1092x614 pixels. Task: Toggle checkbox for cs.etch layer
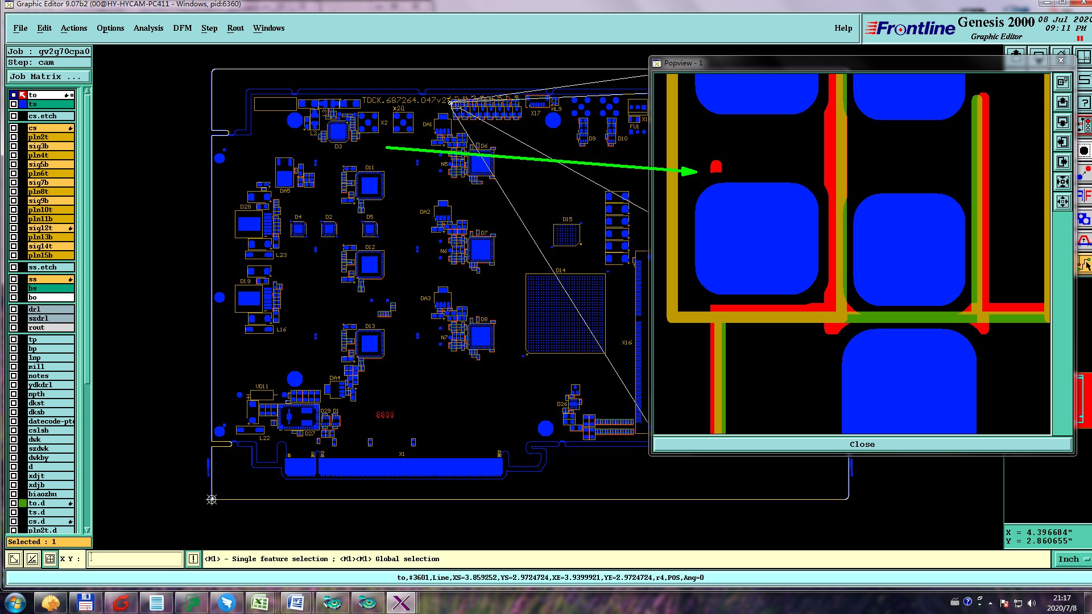click(14, 116)
